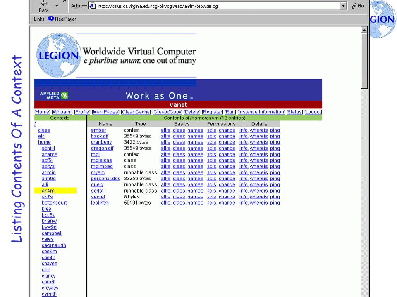Click class link in back.gif row
The height and width of the screenshot is (297, 397).
(x=179, y=136)
